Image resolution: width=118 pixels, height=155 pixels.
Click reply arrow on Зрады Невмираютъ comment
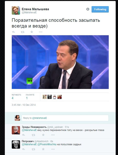pos(23,135)
